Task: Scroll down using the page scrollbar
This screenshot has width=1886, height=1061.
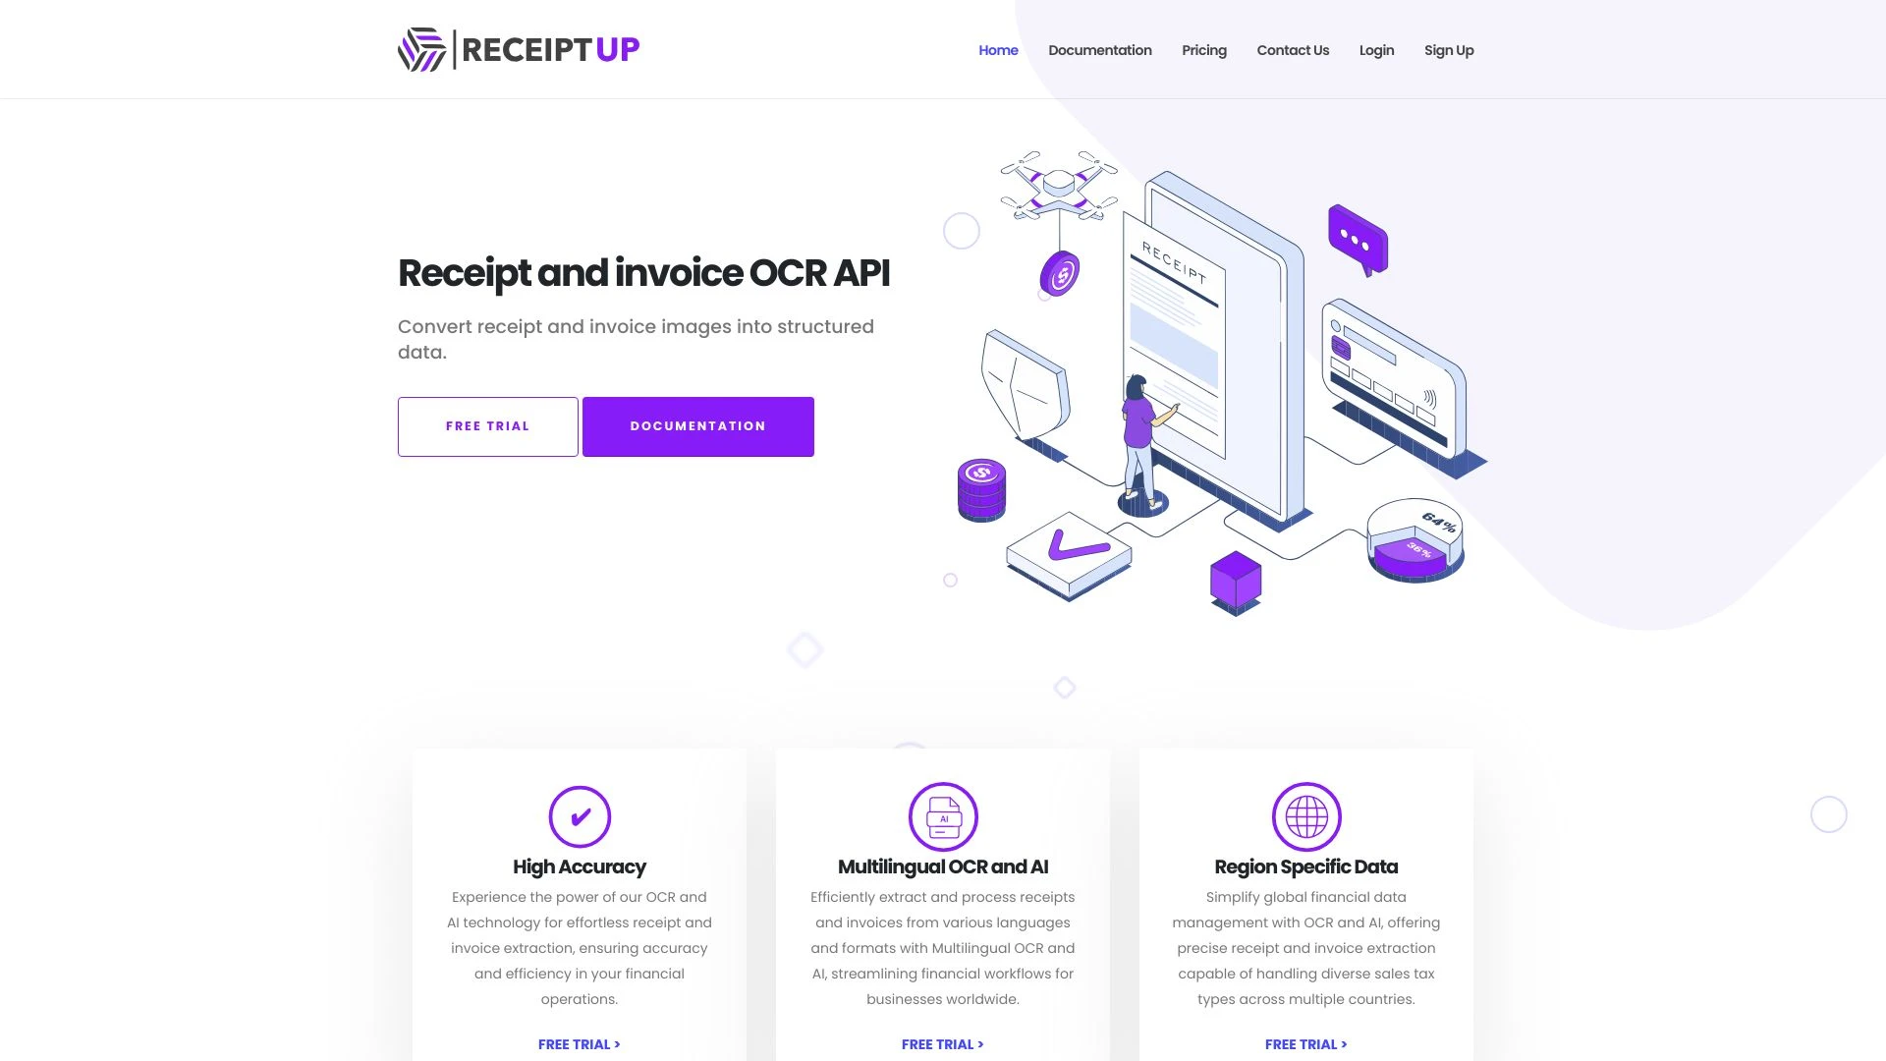Action: (x=1881, y=813)
